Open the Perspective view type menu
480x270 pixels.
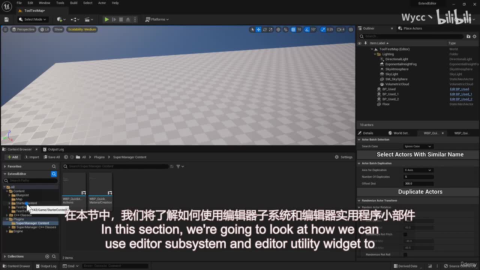tap(23, 29)
